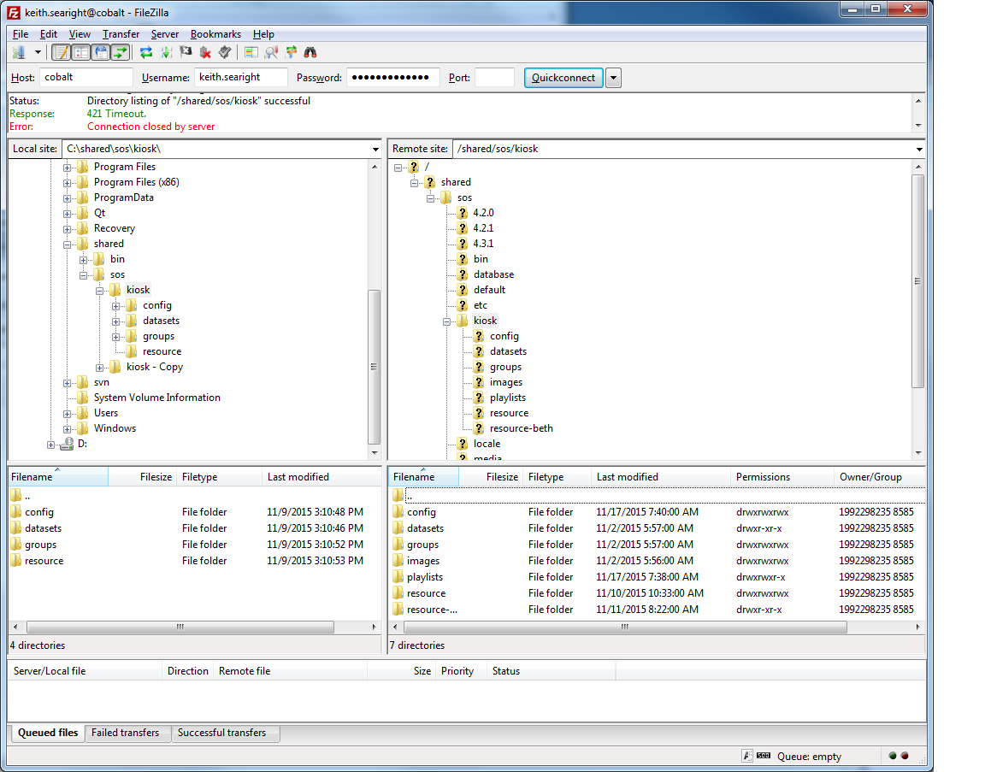Click the encryption status icon in status bar
The height and width of the screenshot is (772, 985).
747,756
